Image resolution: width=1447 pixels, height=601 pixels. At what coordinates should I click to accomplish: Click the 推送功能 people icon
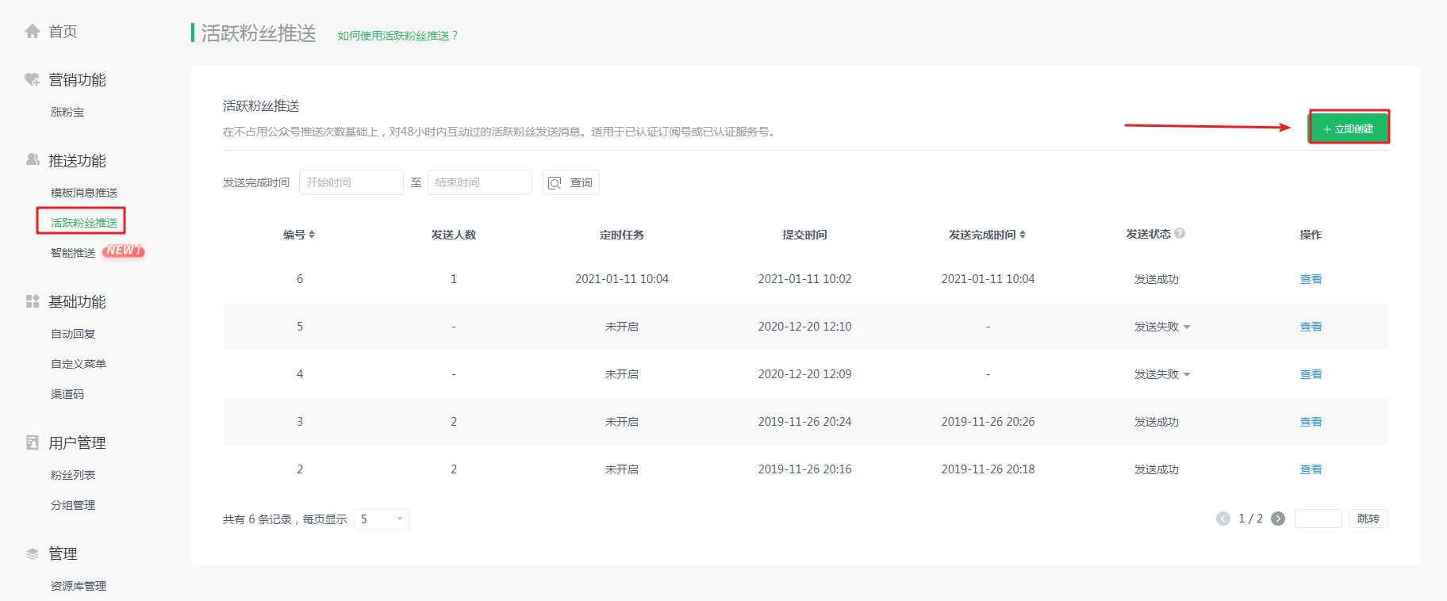pyautogui.click(x=33, y=160)
